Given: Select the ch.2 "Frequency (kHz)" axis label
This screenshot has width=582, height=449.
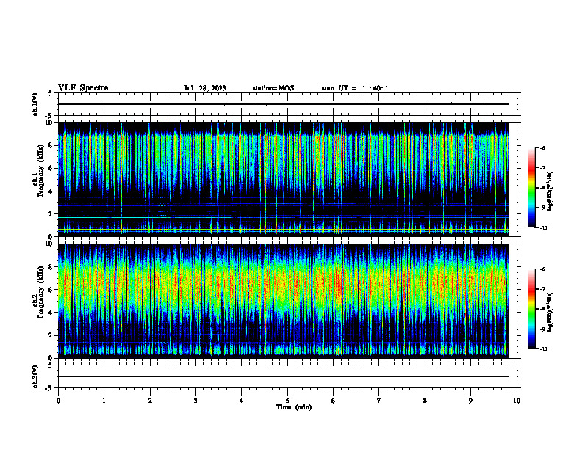Looking at the screenshot, I should [40, 292].
